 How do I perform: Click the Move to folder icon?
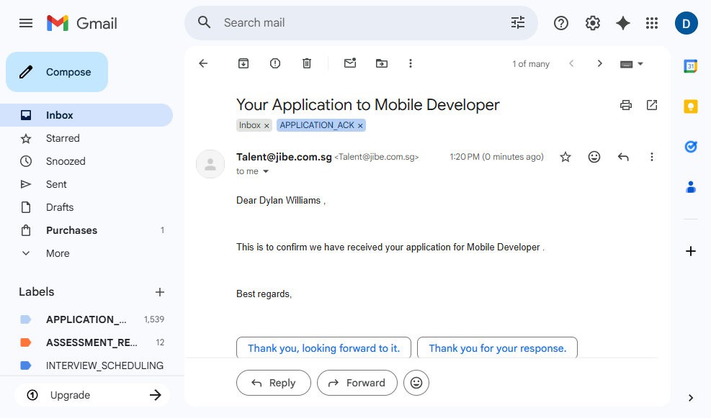coord(382,63)
